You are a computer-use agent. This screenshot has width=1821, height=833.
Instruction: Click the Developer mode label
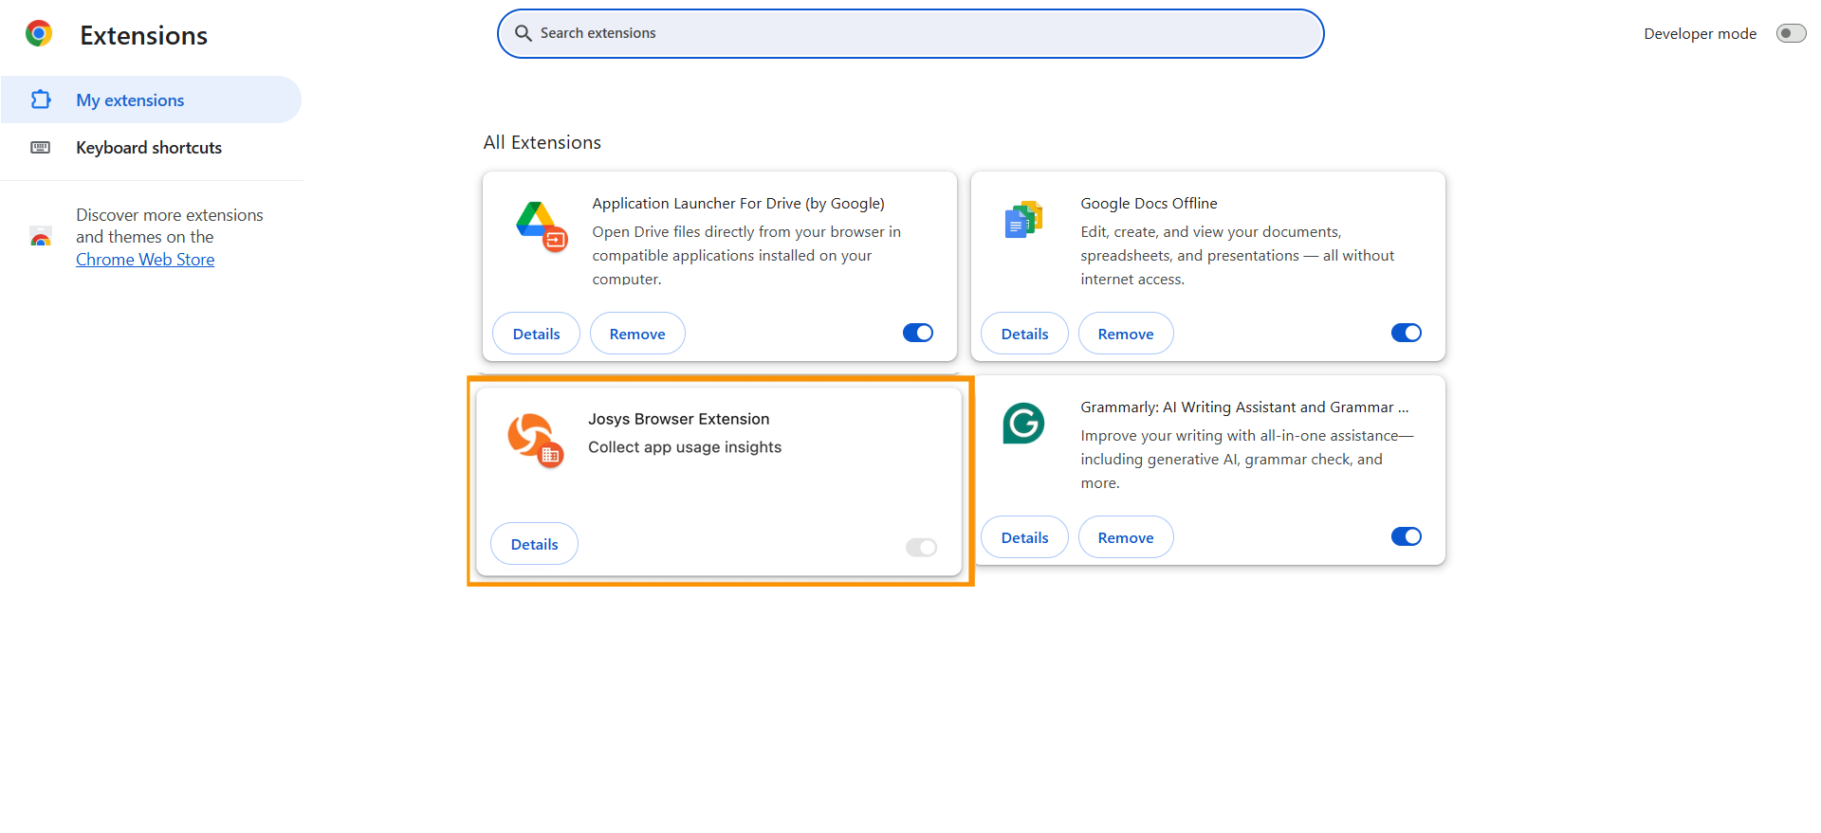click(x=1700, y=33)
